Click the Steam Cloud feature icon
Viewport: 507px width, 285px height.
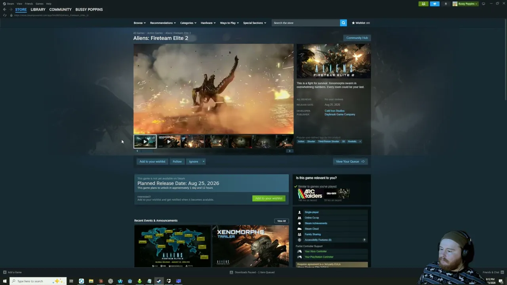(x=299, y=229)
